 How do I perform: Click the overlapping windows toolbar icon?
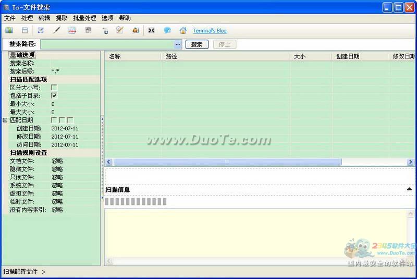click(88, 30)
